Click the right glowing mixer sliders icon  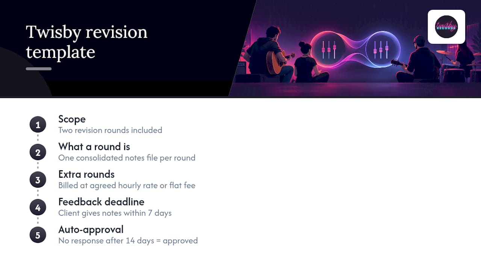[x=381, y=49]
